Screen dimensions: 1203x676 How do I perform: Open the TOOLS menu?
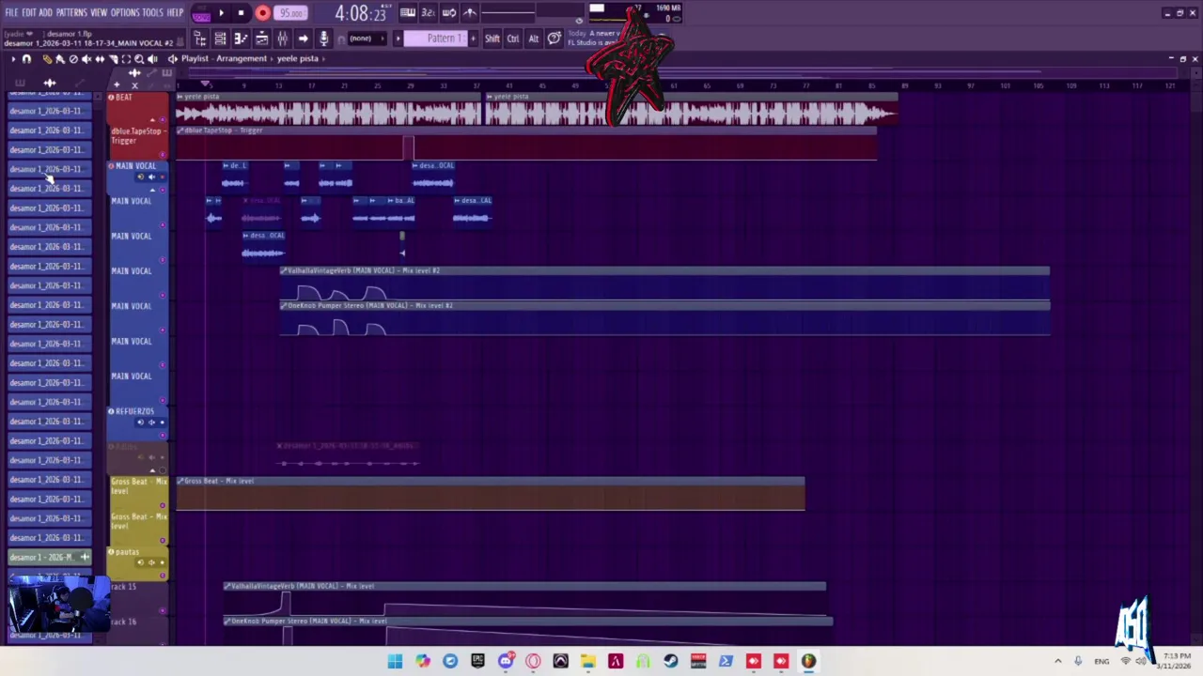(x=152, y=12)
